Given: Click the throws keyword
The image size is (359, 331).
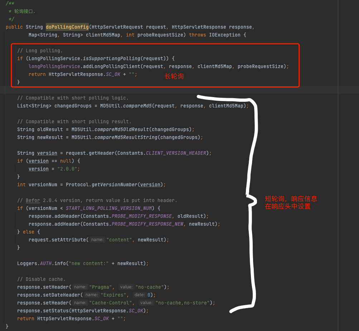Looking at the screenshot, I should 197,35.
